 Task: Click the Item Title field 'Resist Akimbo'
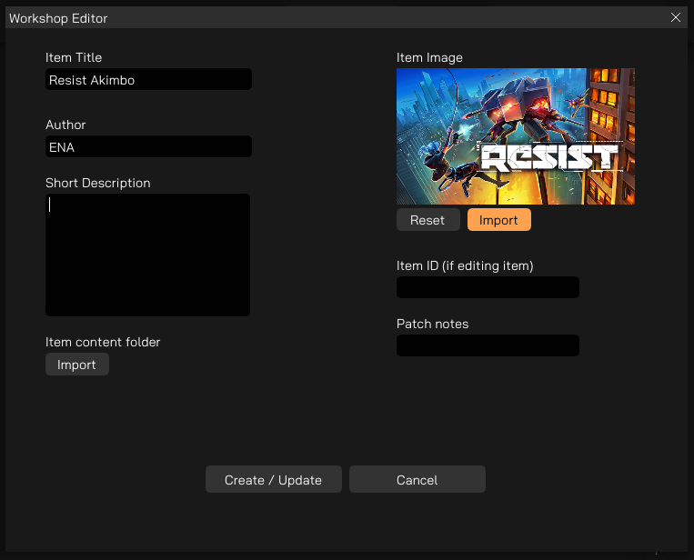[x=149, y=79]
